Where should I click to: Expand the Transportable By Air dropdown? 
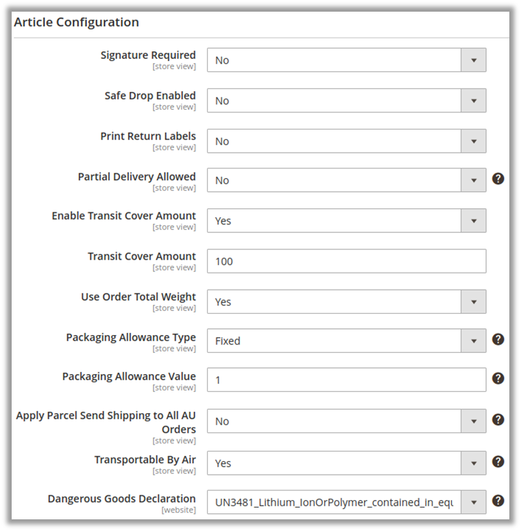(346, 463)
